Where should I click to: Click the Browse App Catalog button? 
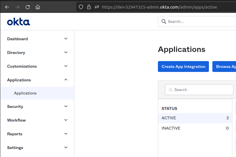[x=224, y=67]
